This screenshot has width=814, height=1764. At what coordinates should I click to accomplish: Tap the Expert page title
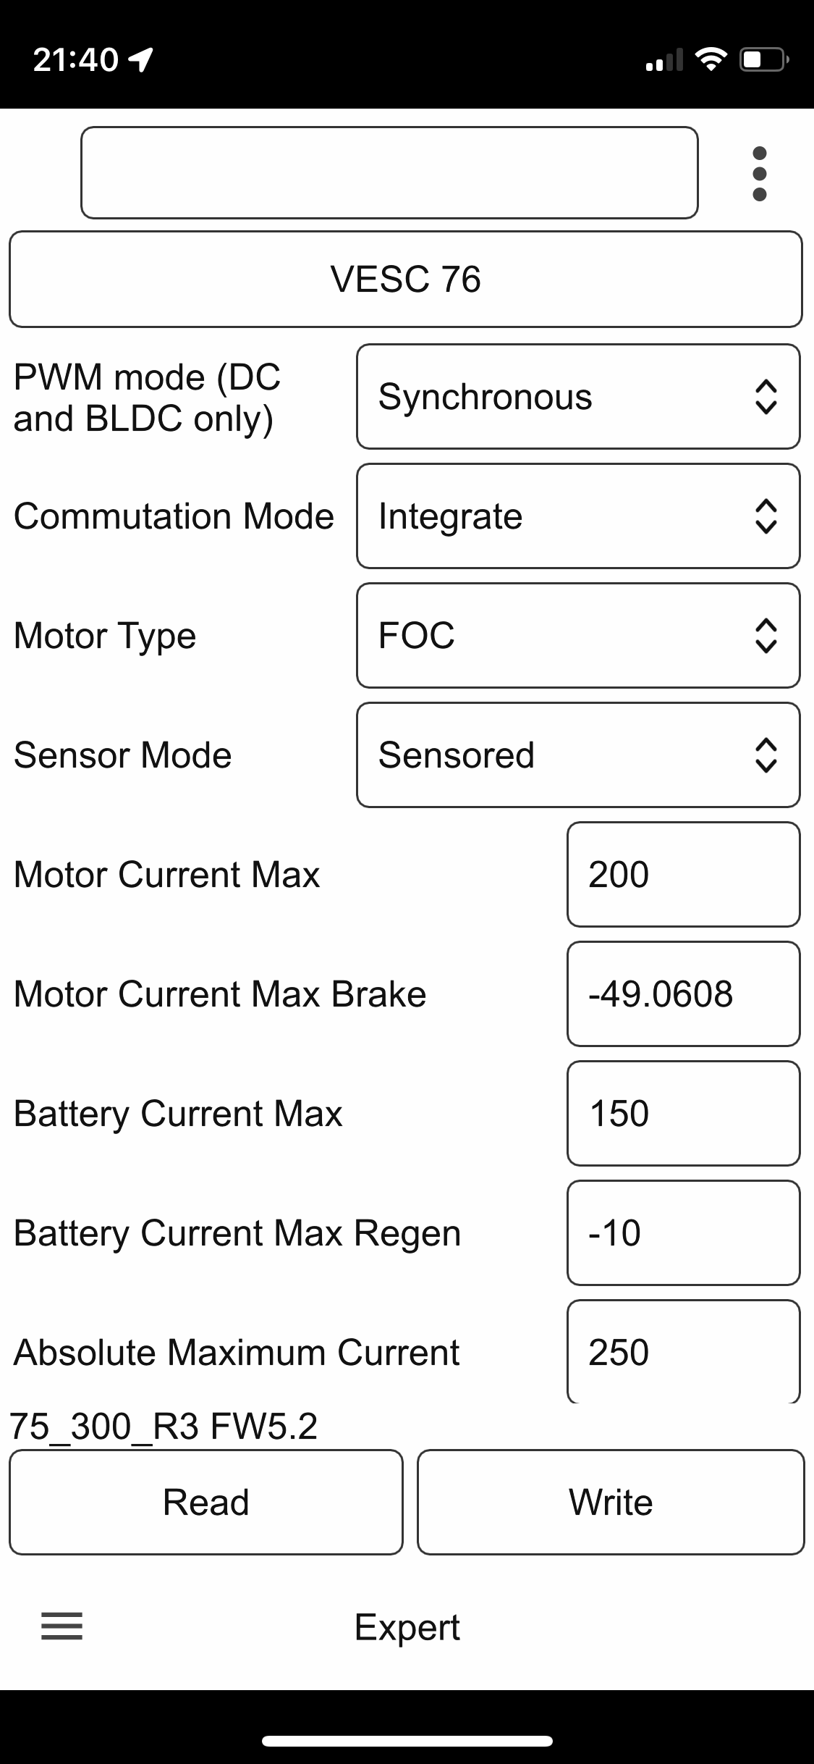click(x=407, y=1626)
